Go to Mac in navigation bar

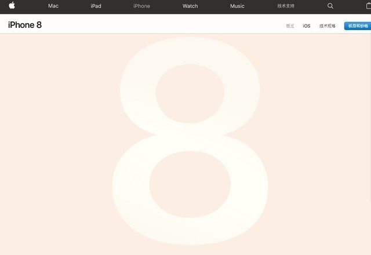tap(53, 6)
